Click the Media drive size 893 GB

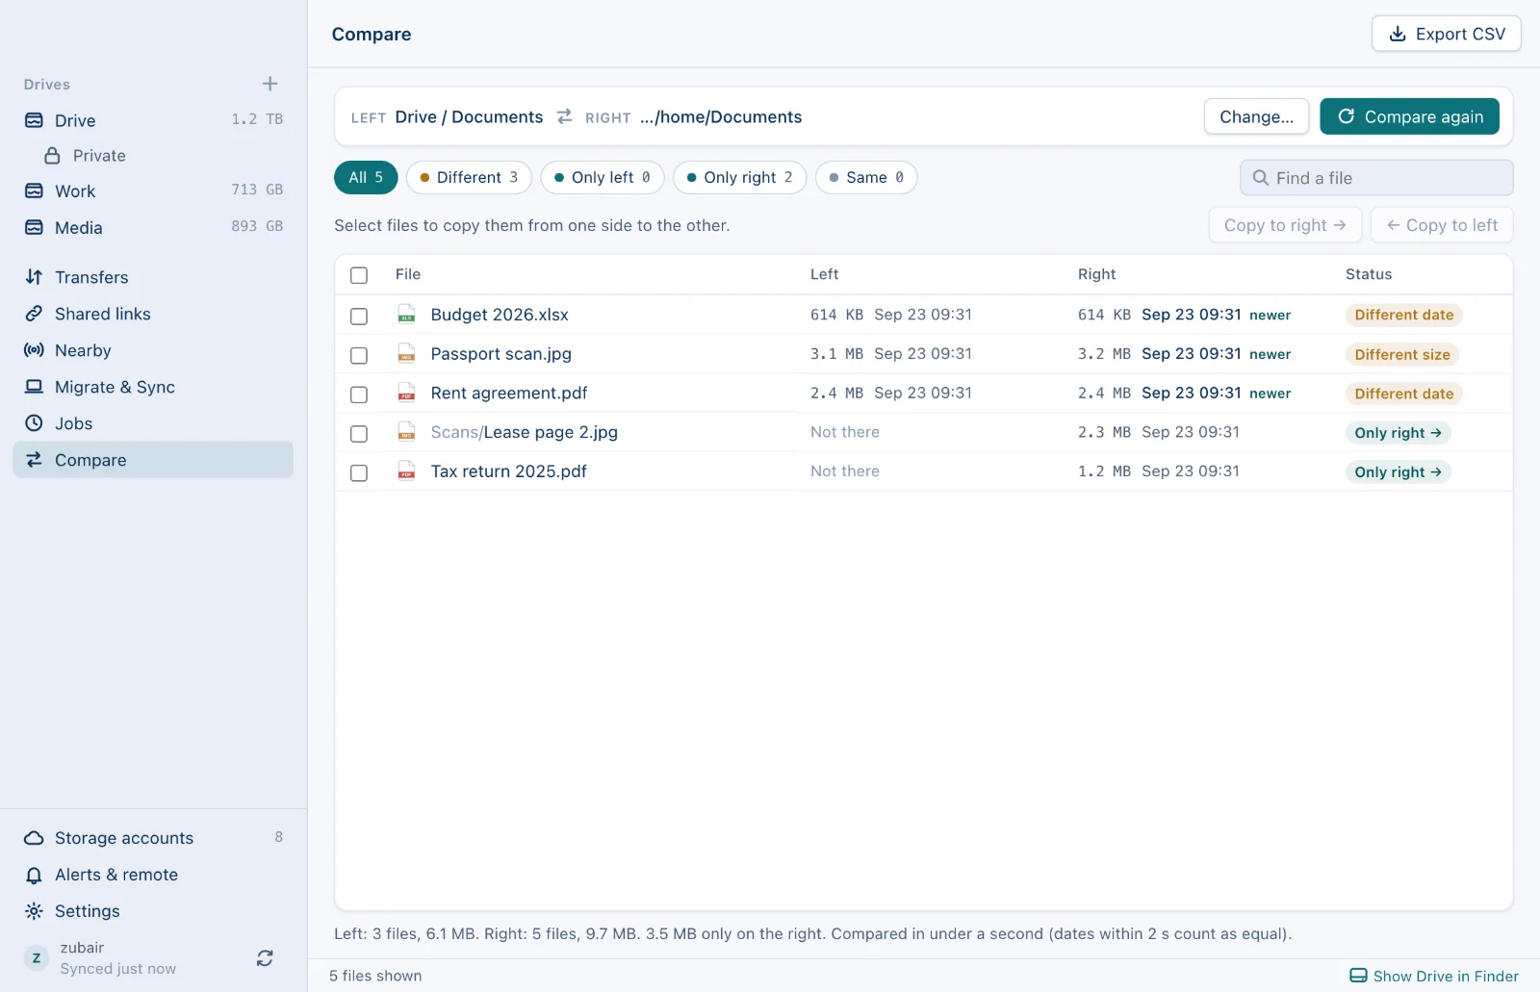click(x=257, y=226)
